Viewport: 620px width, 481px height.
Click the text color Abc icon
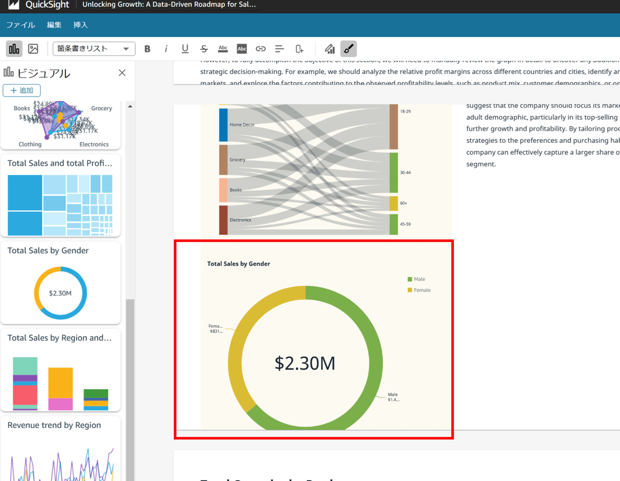[x=223, y=49]
